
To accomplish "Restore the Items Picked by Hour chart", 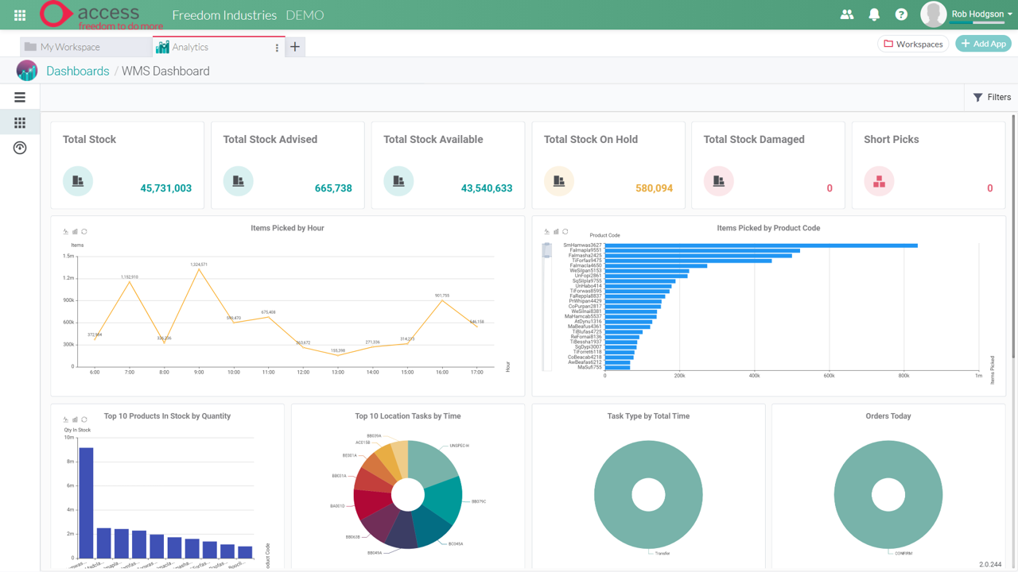I will pyautogui.click(x=84, y=232).
